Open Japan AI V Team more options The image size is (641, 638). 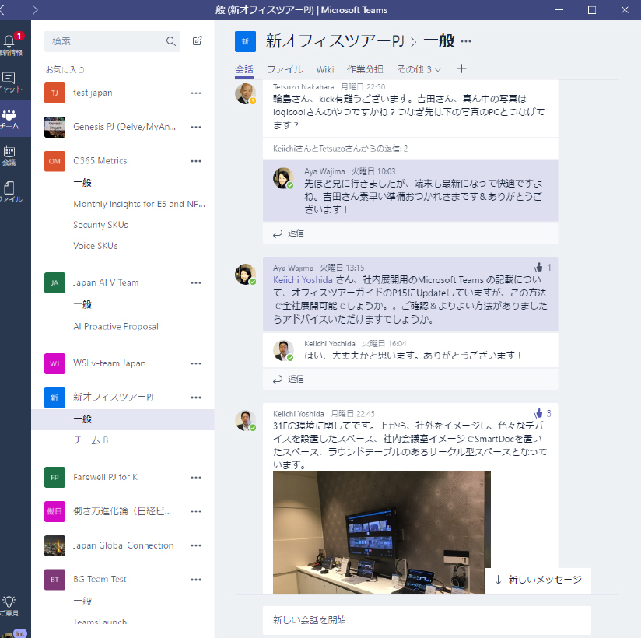click(196, 283)
